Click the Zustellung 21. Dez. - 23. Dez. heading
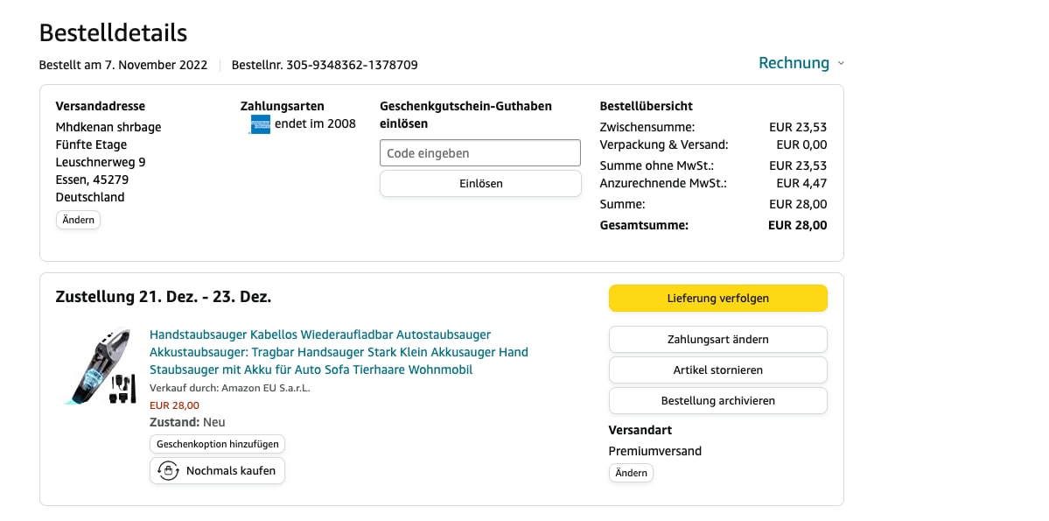 click(164, 297)
